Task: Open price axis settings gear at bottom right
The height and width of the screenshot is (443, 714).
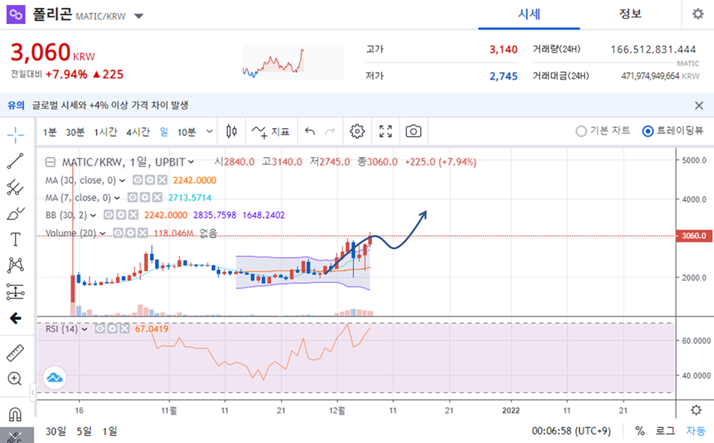Action: click(x=696, y=410)
